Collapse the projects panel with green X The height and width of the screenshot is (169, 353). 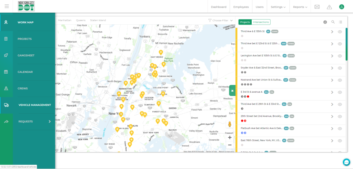(x=232, y=91)
